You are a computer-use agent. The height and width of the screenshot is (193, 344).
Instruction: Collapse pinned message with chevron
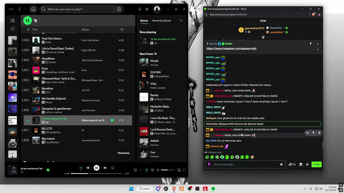coord(318,49)
